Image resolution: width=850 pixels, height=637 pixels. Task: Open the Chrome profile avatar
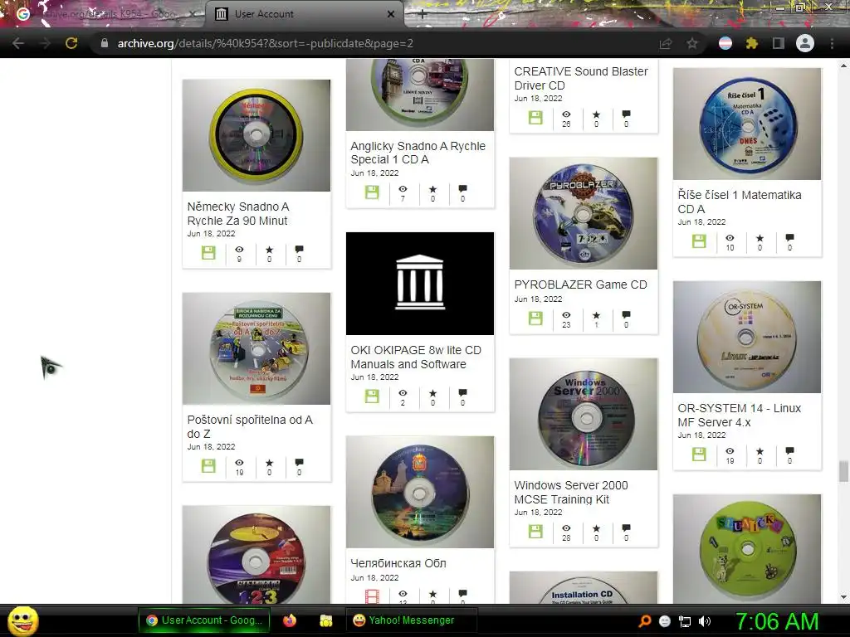click(x=805, y=43)
